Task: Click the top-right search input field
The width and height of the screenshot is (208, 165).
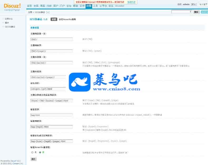Action: point(181,12)
